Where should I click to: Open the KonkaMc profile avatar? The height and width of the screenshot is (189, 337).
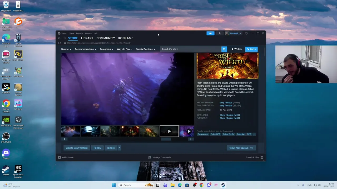(x=227, y=33)
